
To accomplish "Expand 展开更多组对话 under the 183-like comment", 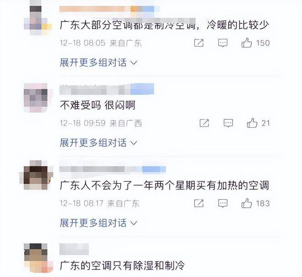I will click(98, 223).
